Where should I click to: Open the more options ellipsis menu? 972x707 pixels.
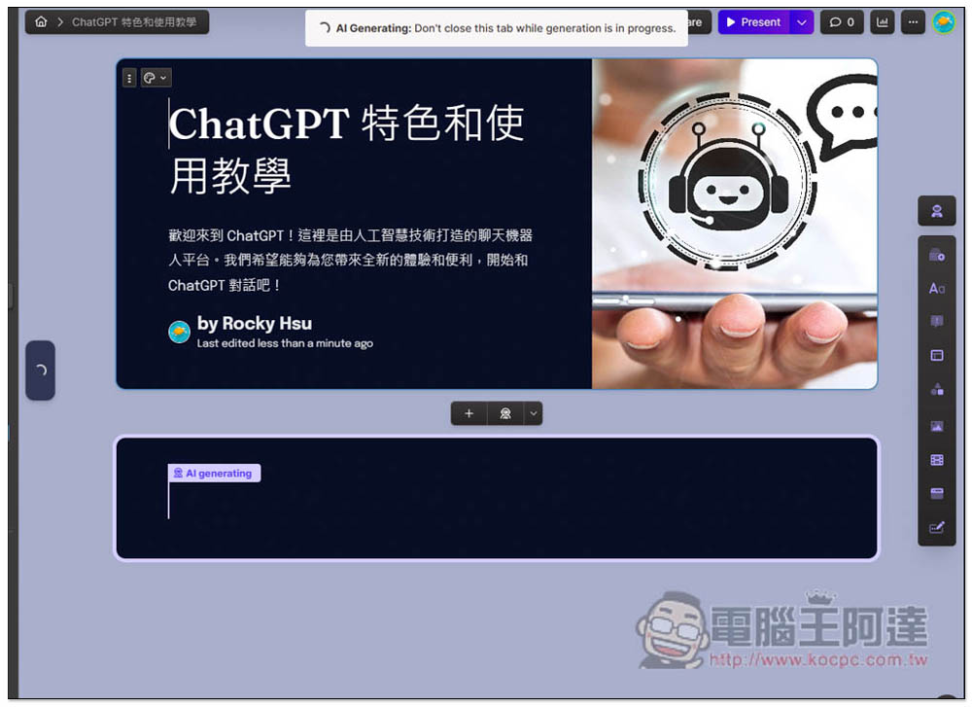(x=913, y=22)
